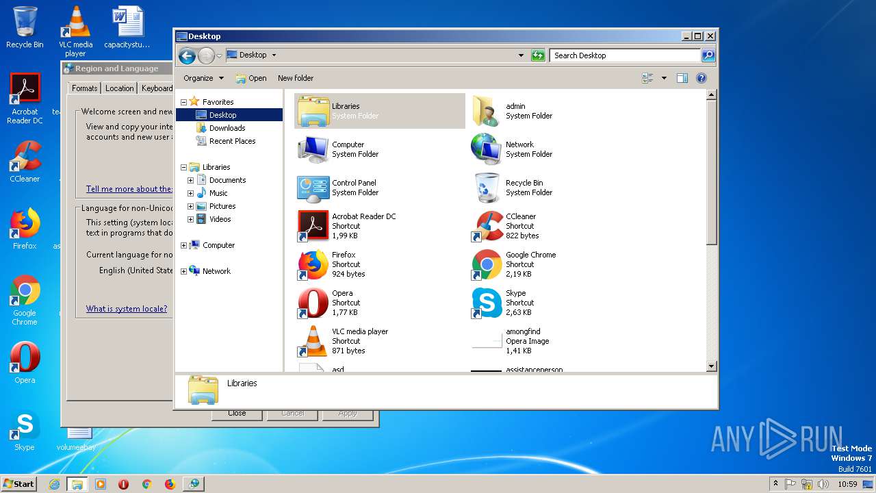Click the file list scrollbar down arrow
Viewport: 876px width, 493px height.
[711, 366]
